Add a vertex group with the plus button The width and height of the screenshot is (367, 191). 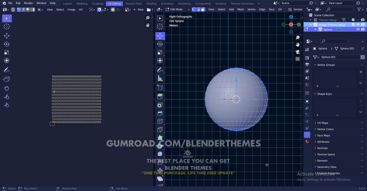361,72
